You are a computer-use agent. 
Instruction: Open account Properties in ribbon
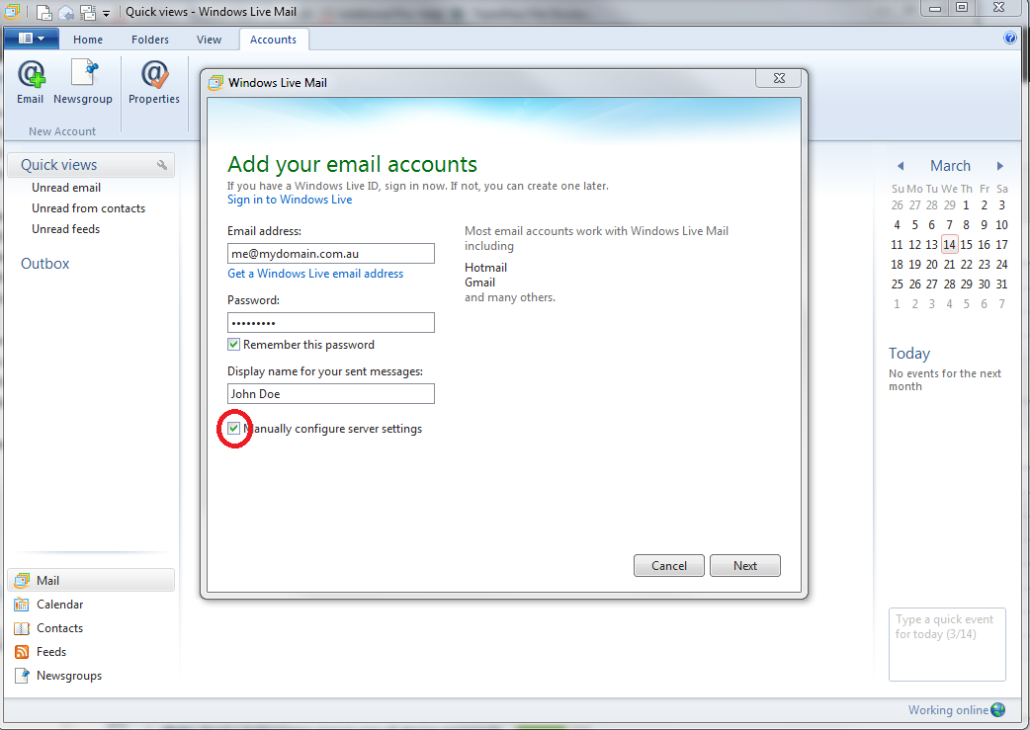click(154, 82)
